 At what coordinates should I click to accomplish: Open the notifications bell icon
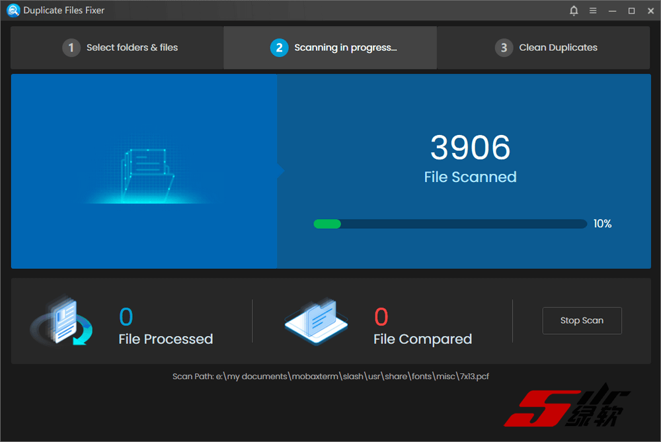[x=574, y=11]
